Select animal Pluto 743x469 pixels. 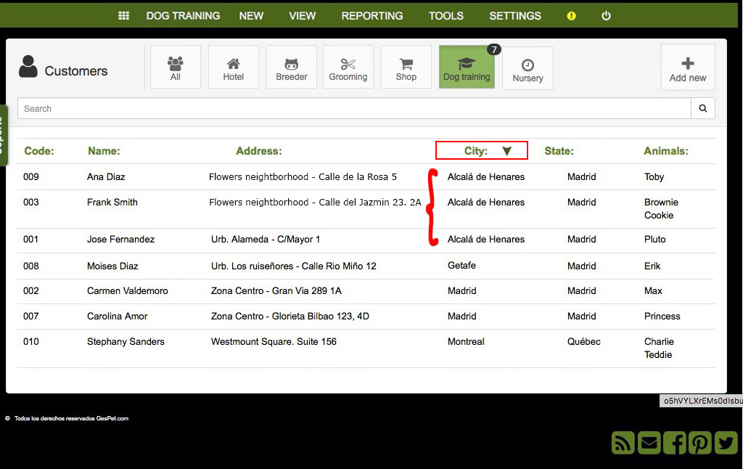[x=655, y=239]
